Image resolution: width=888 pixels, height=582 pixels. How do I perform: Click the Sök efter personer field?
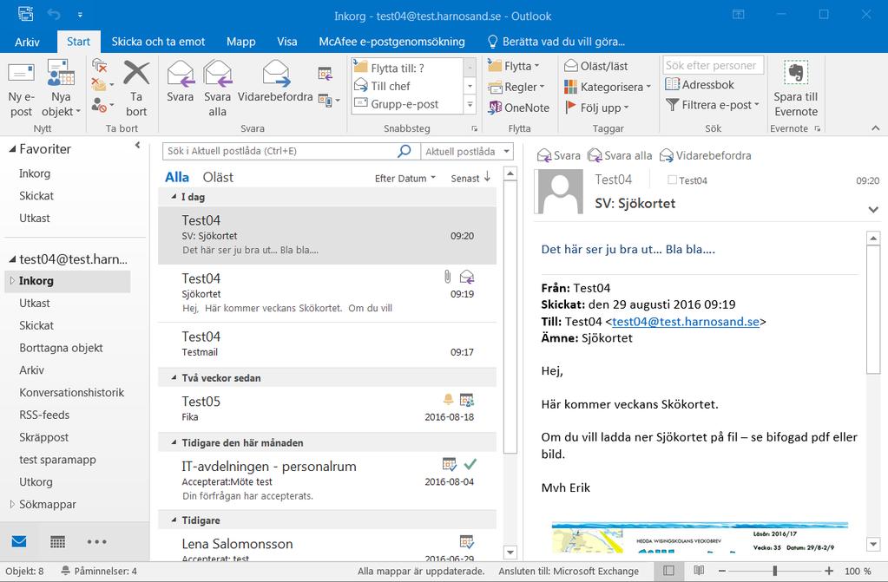pos(713,65)
